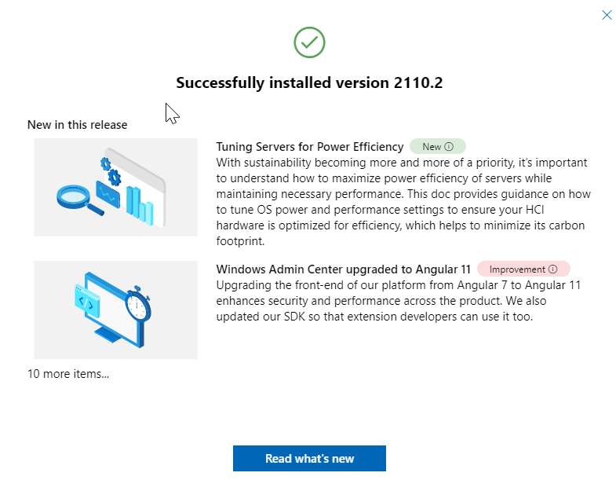The image size is (616, 480).
Task: Click the info icon in Improvement badge
Action: 552,269
